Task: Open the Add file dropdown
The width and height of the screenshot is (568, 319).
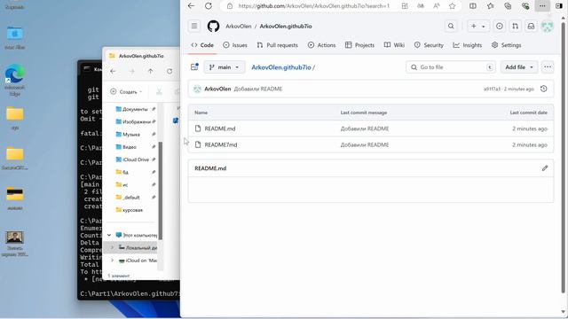Action: (x=519, y=67)
